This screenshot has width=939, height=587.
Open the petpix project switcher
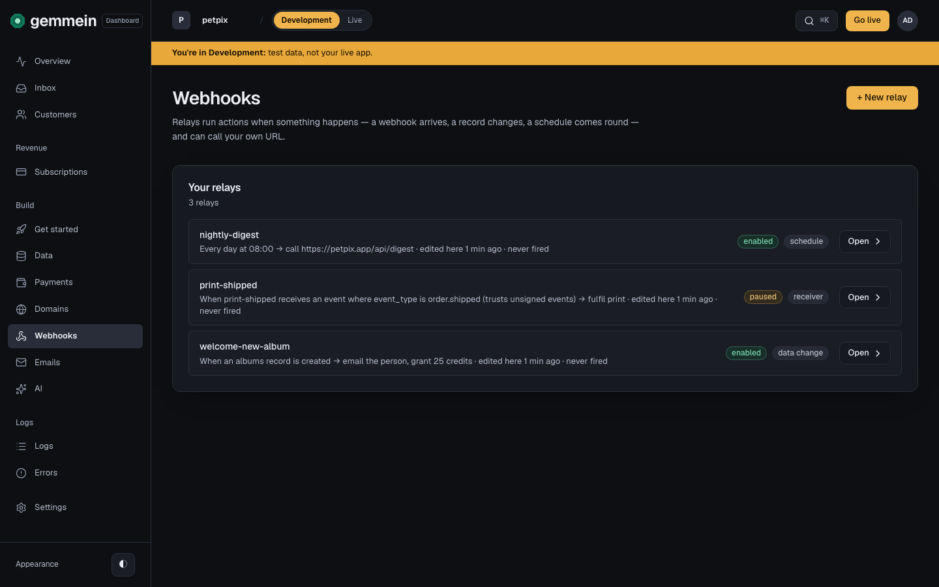point(215,20)
